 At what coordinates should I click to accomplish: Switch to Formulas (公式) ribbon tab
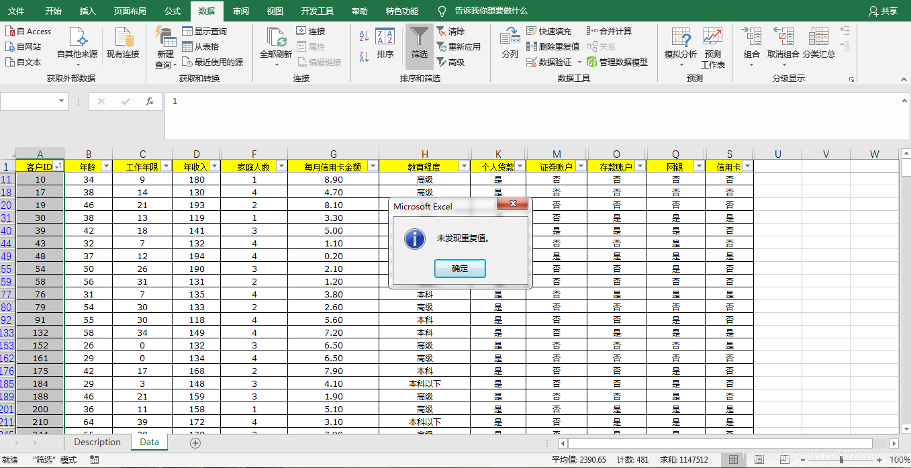point(173,11)
